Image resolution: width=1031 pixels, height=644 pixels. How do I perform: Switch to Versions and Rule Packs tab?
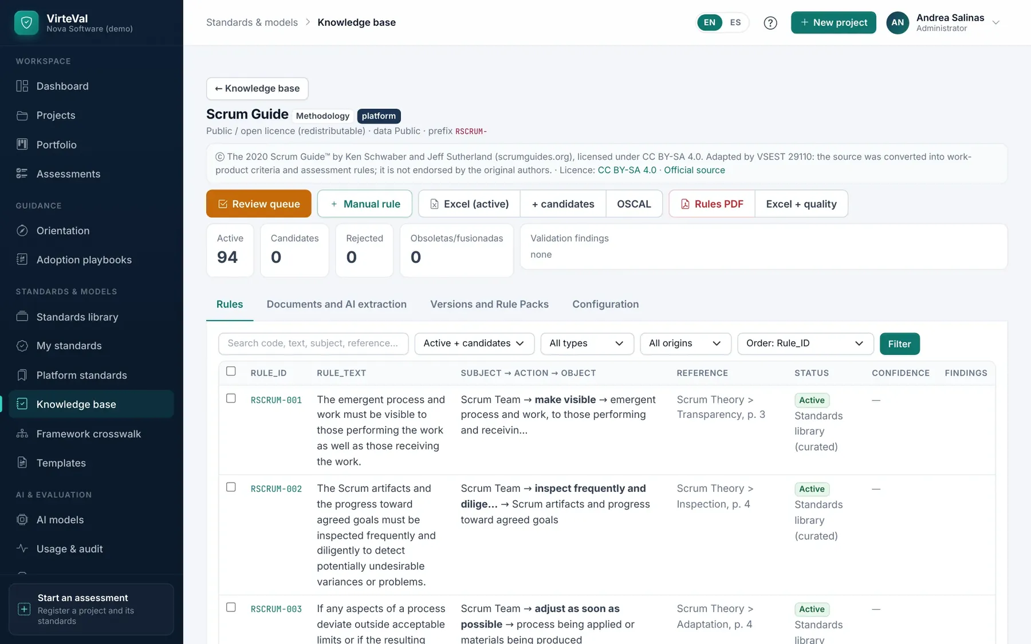click(x=489, y=305)
